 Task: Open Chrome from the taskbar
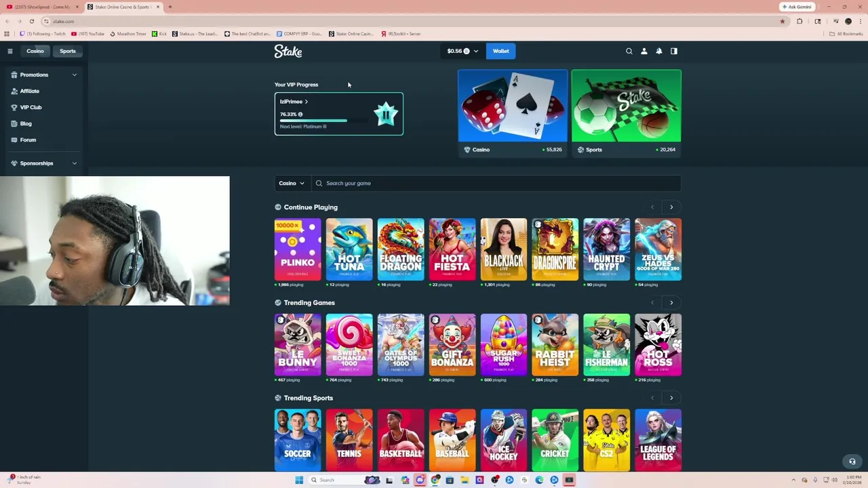point(435,480)
